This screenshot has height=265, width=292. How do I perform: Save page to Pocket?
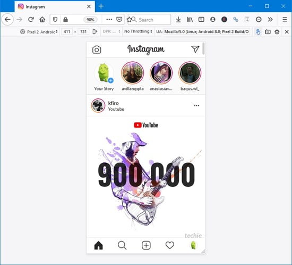119,19
